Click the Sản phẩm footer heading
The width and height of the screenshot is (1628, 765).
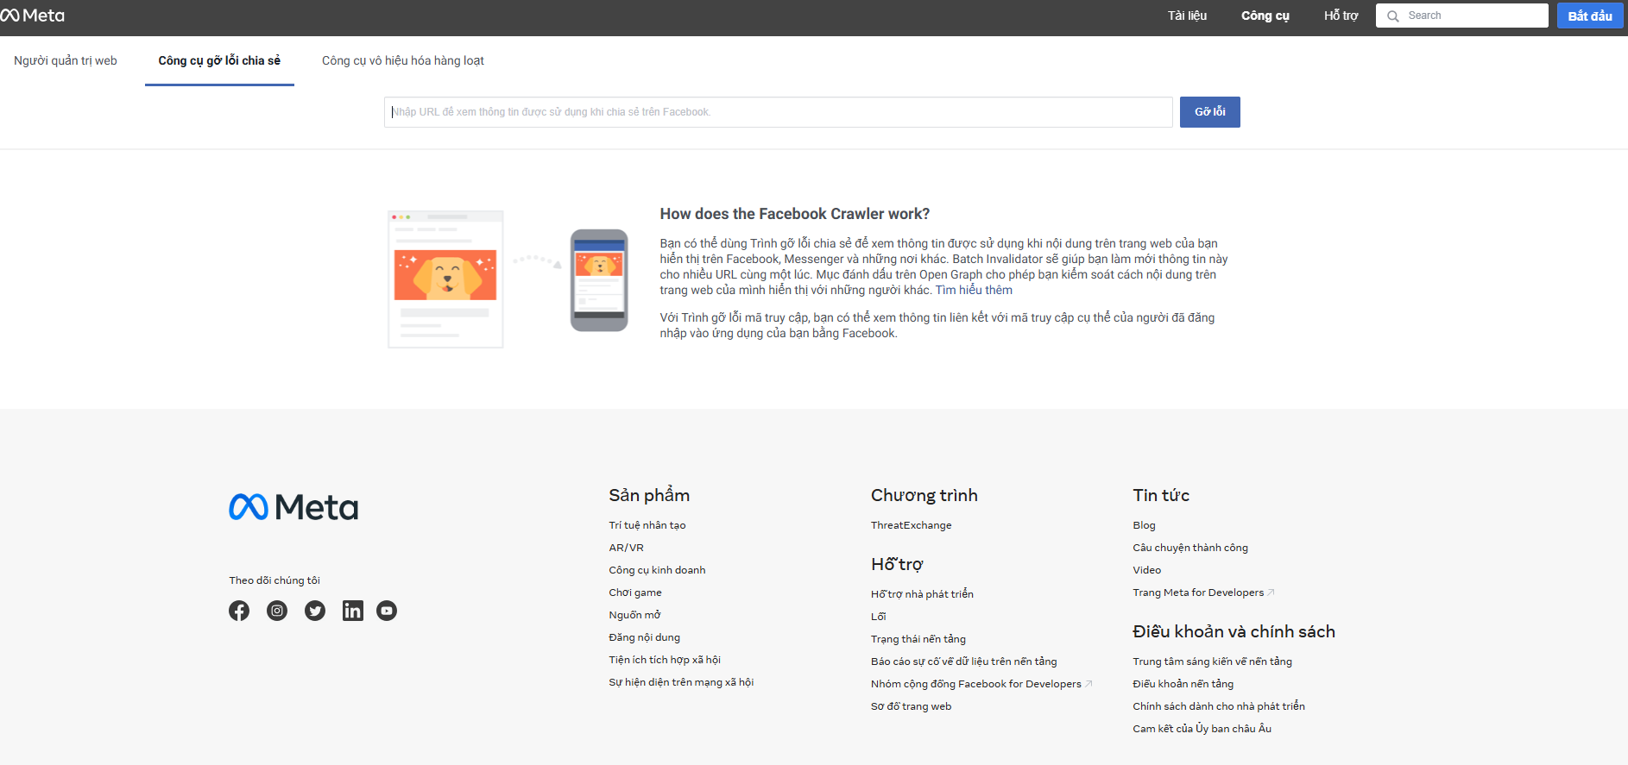pyautogui.click(x=649, y=495)
